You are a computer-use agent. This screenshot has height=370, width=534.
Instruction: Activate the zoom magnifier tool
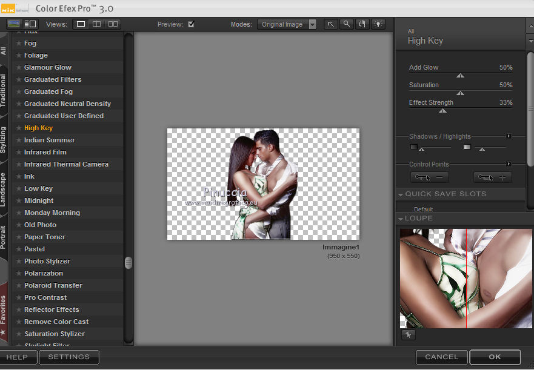(x=346, y=24)
